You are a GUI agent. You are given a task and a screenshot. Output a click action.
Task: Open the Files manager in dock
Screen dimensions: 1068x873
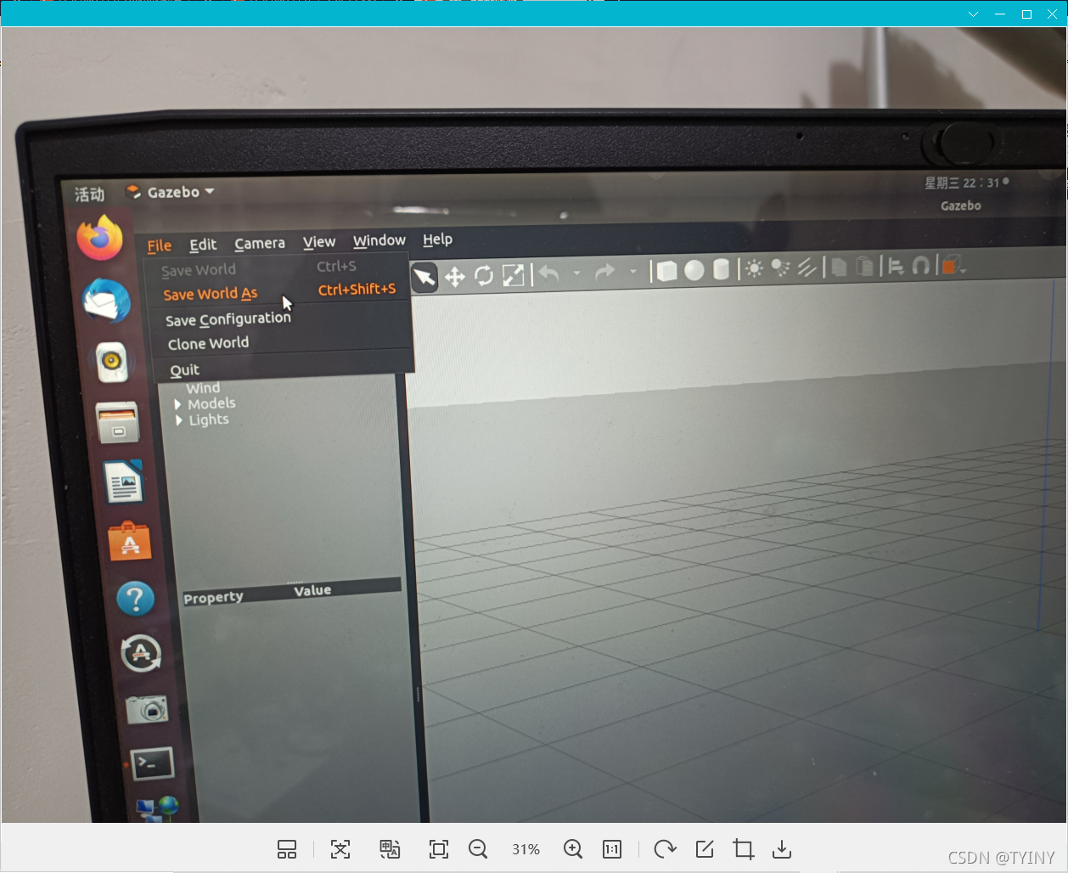(x=118, y=423)
